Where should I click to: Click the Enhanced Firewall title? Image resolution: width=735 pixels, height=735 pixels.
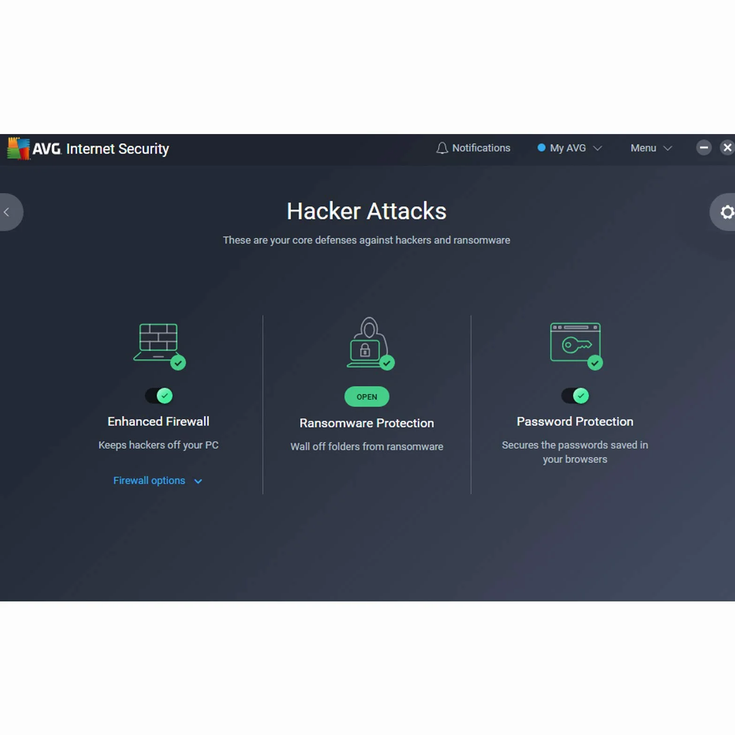tap(158, 421)
